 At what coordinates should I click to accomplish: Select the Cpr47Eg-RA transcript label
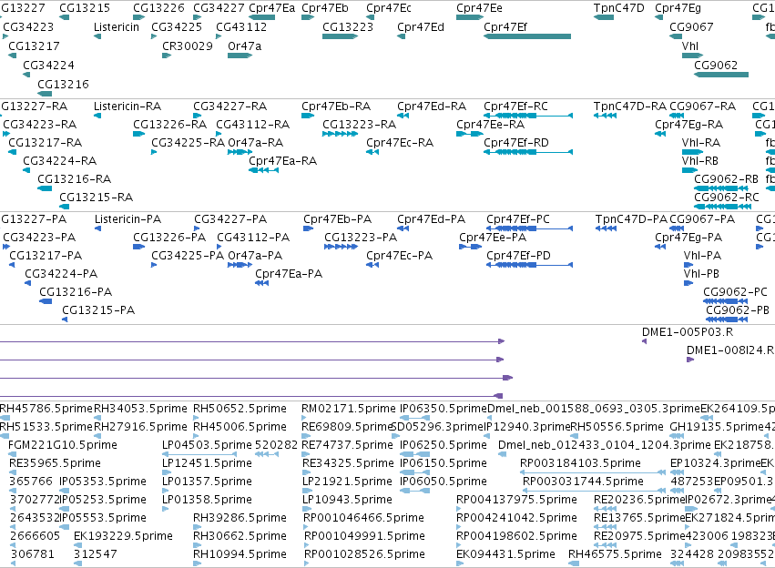click(x=689, y=125)
